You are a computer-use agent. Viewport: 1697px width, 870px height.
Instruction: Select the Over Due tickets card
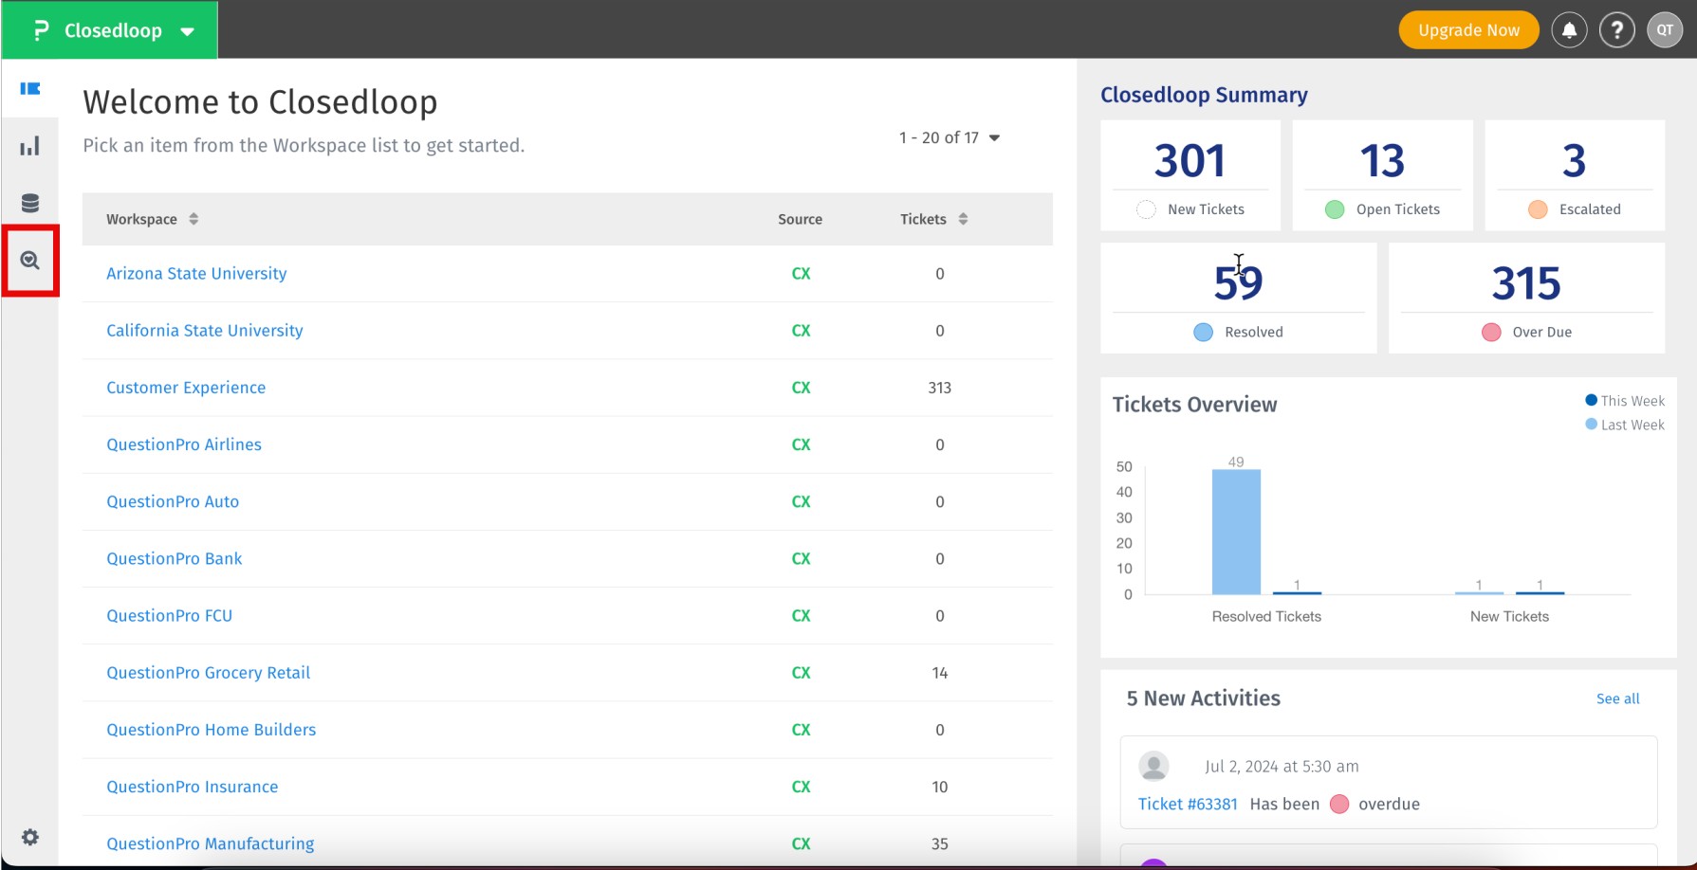point(1525,299)
